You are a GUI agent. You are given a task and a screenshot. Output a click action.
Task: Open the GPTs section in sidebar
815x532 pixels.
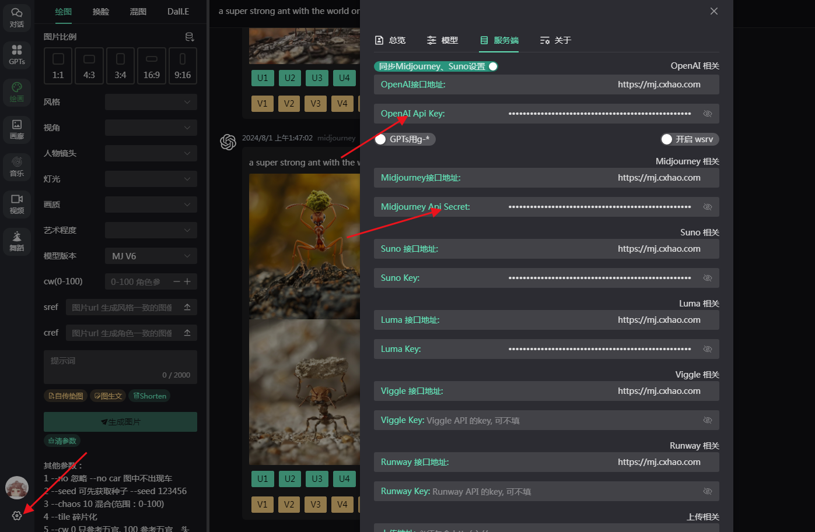pos(17,55)
